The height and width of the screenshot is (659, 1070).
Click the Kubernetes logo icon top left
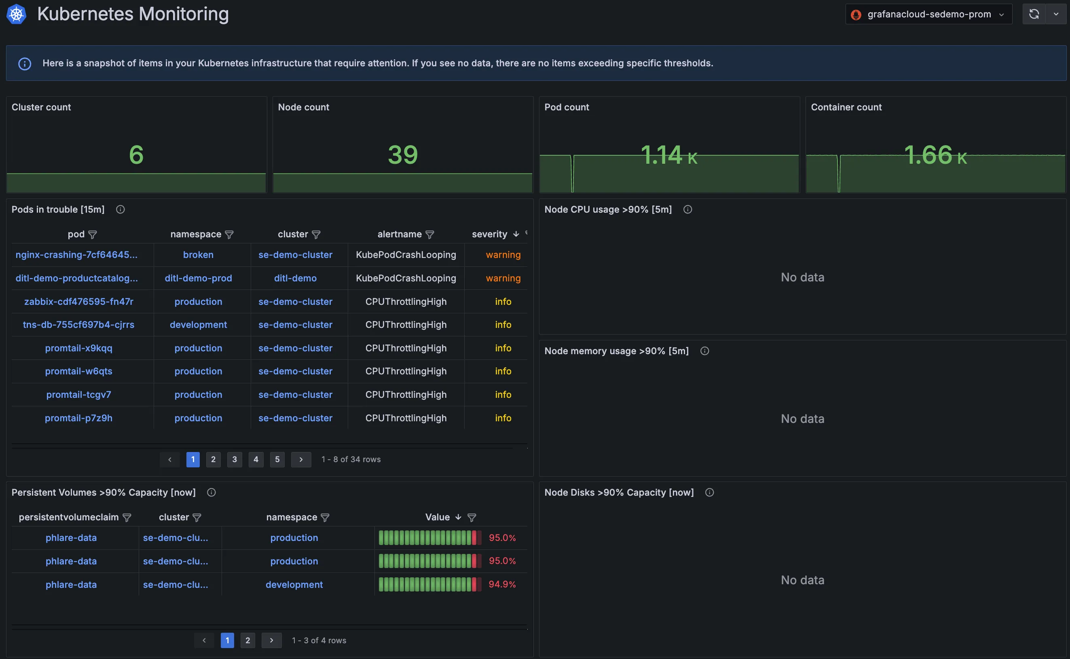[16, 13]
